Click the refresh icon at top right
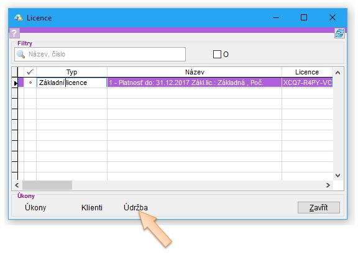The width and height of the screenshot is (358, 255). coord(339,34)
